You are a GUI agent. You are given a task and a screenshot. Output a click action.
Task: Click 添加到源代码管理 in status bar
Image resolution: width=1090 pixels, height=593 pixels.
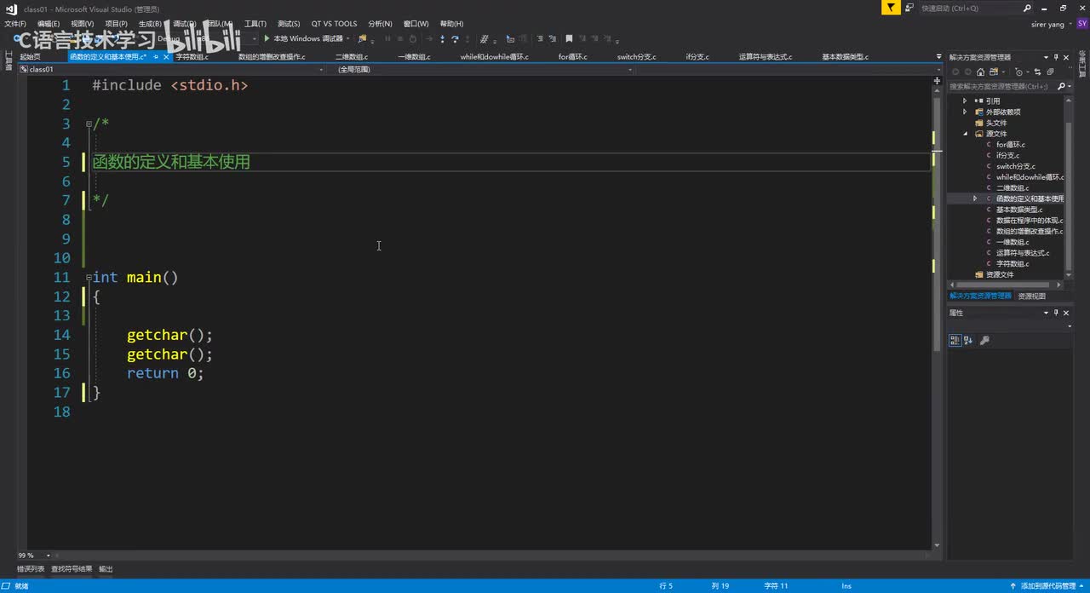1047,585
